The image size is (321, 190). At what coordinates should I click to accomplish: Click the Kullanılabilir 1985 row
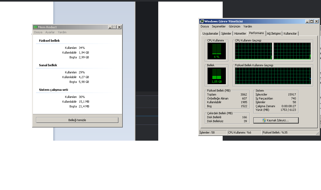coord(227,102)
